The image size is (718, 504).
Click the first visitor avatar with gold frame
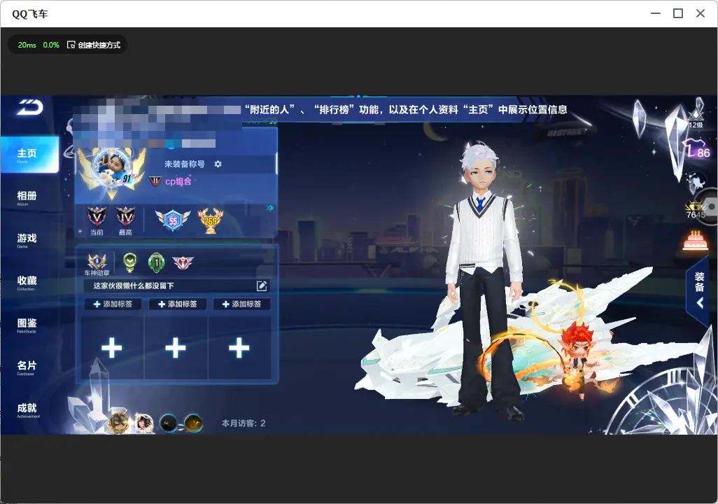coord(119,423)
